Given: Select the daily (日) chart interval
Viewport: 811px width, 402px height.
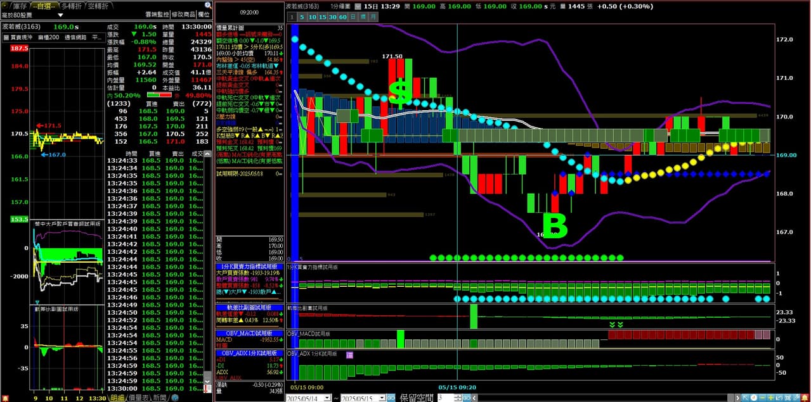Looking at the screenshot, I should click(x=353, y=17).
